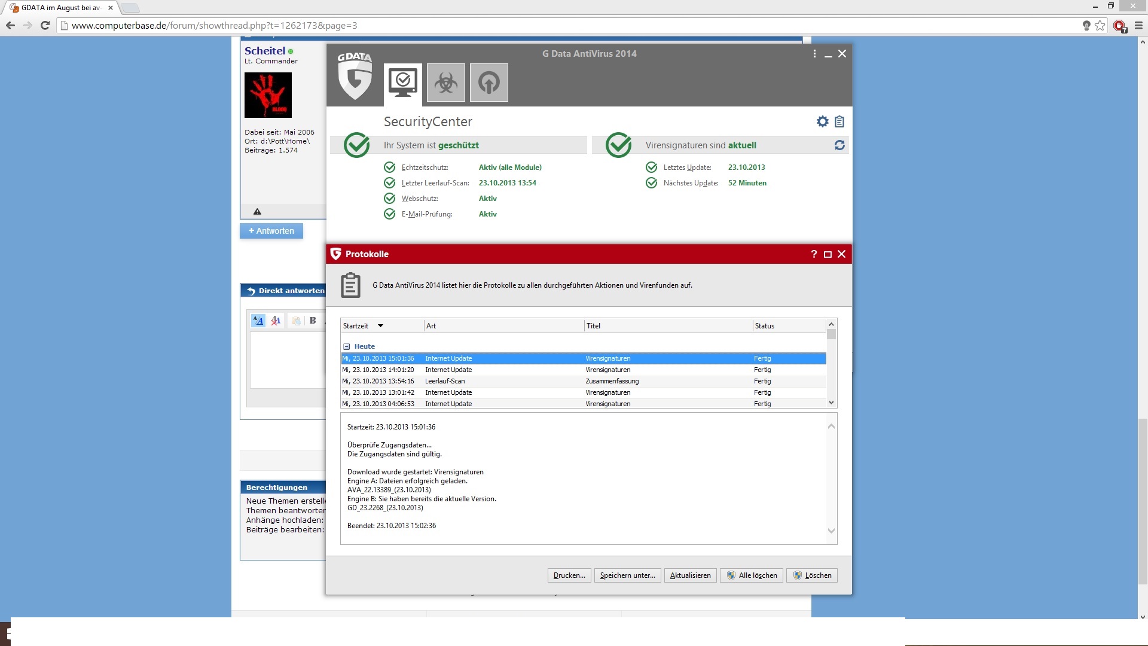The image size is (1148, 646).
Task: Bookmark page with star icon
Action: click(x=1100, y=25)
